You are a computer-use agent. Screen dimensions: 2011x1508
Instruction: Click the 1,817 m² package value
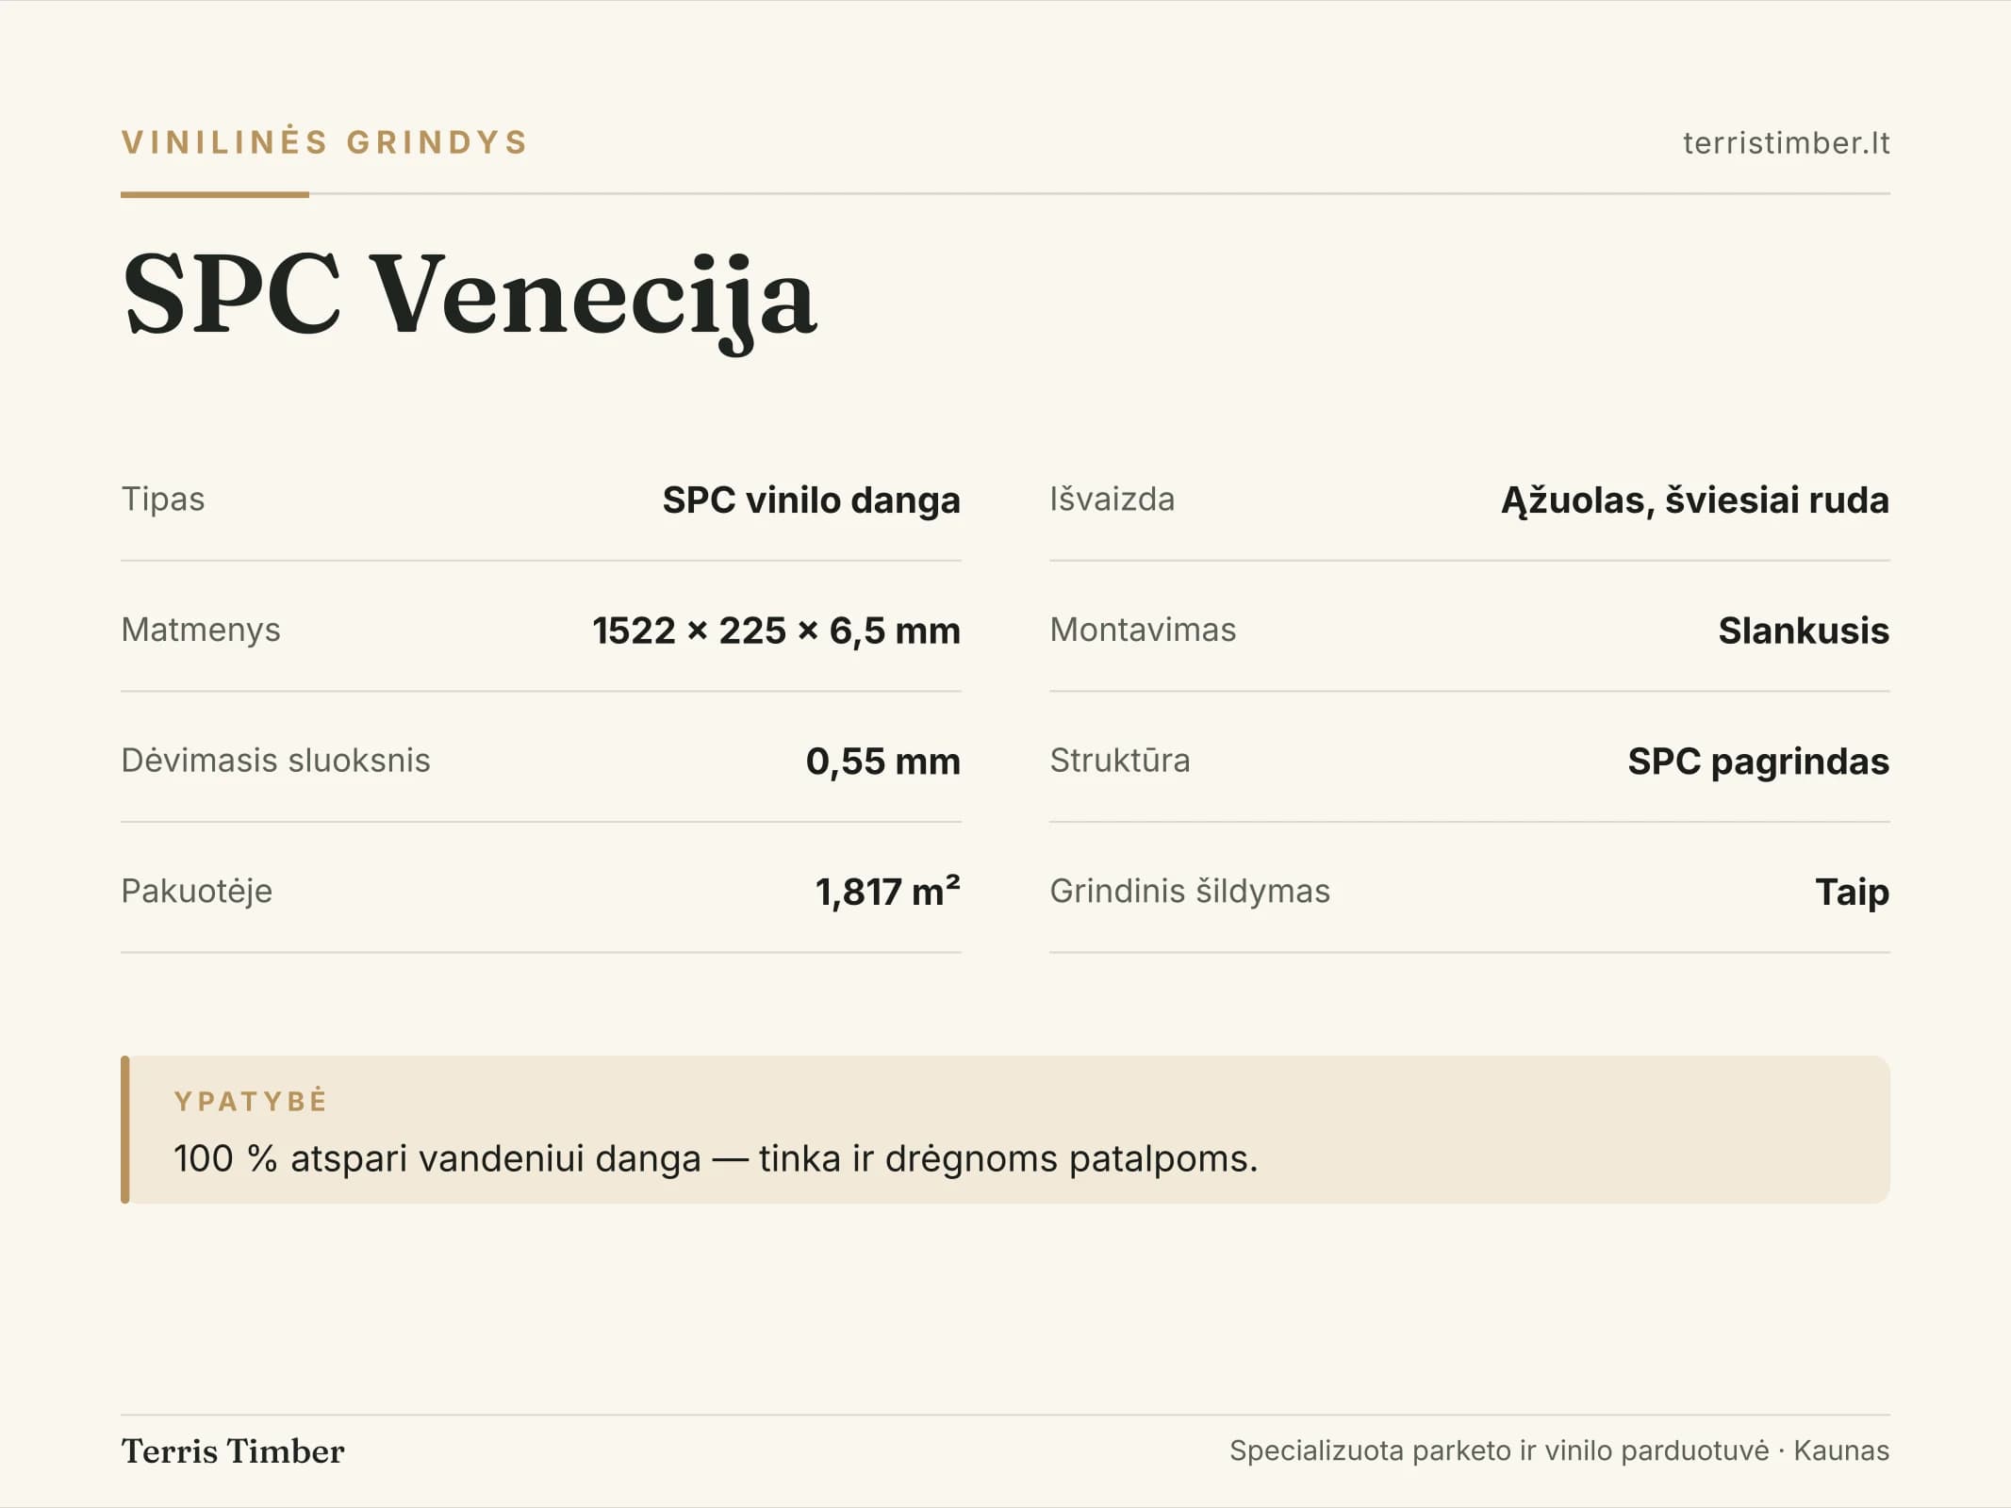tap(887, 891)
